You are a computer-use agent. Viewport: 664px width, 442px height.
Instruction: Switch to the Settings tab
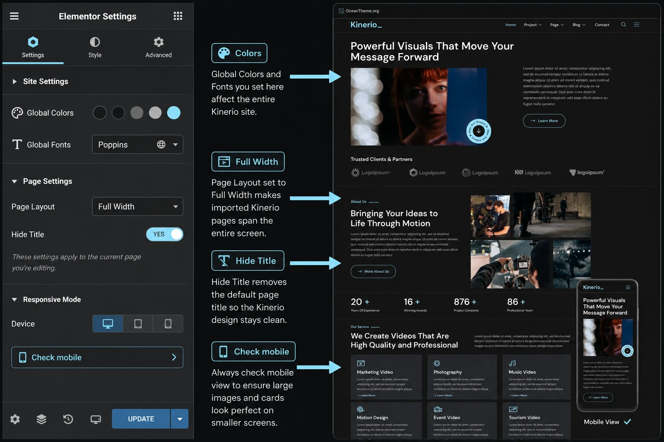point(33,47)
